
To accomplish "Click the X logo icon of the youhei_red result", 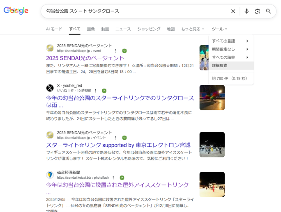I will pyautogui.click(x=50, y=88).
